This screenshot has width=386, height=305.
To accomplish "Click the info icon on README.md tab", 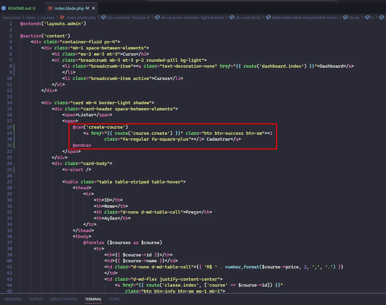I will pos(4,8).
